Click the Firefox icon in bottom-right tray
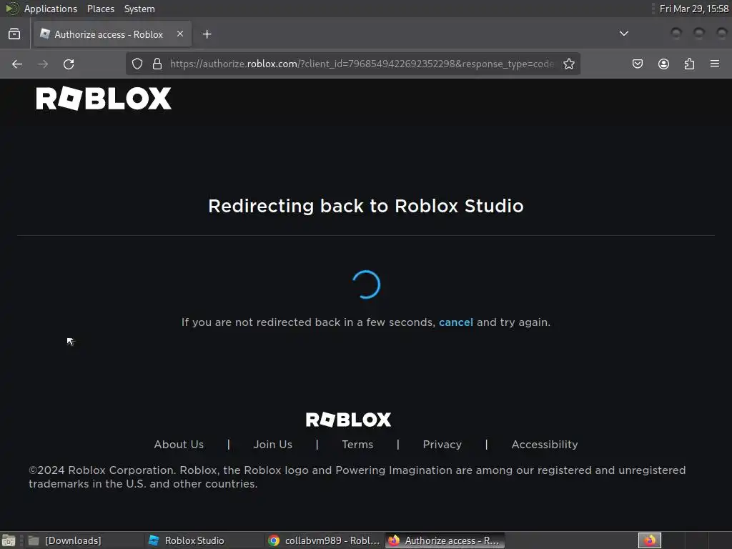The height and width of the screenshot is (549, 732). [649, 540]
